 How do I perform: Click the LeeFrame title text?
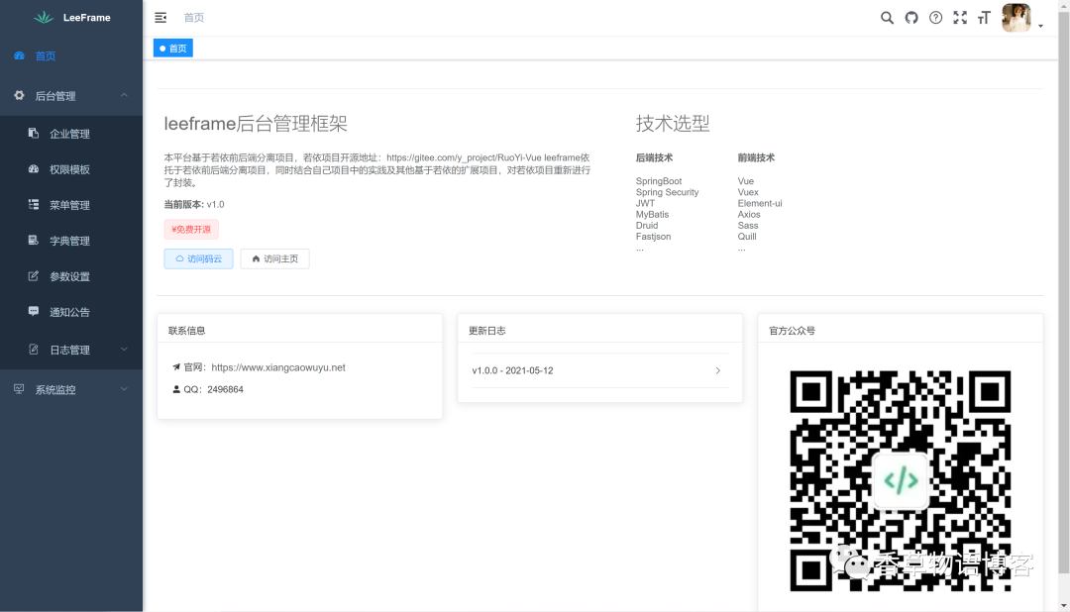click(86, 18)
